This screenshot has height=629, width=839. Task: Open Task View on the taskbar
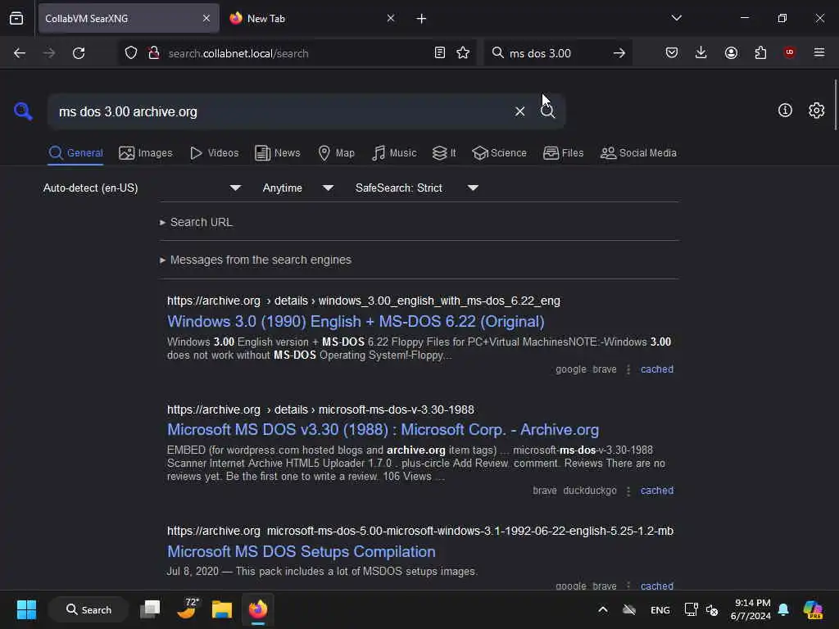tap(151, 609)
